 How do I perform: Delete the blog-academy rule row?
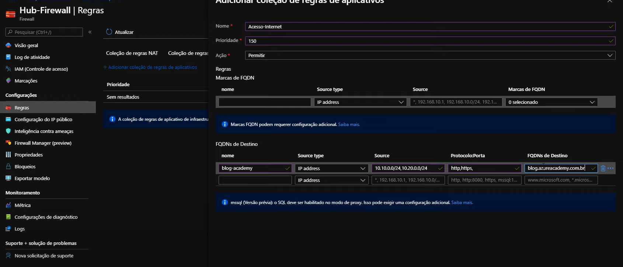603,168
